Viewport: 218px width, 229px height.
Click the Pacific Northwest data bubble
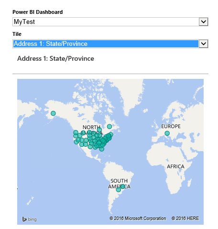coord(76,132)
